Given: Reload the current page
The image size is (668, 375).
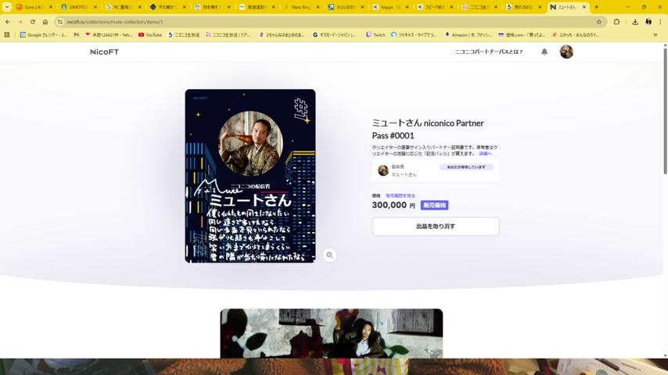Looking at the screenshot, I should (32, 22).
